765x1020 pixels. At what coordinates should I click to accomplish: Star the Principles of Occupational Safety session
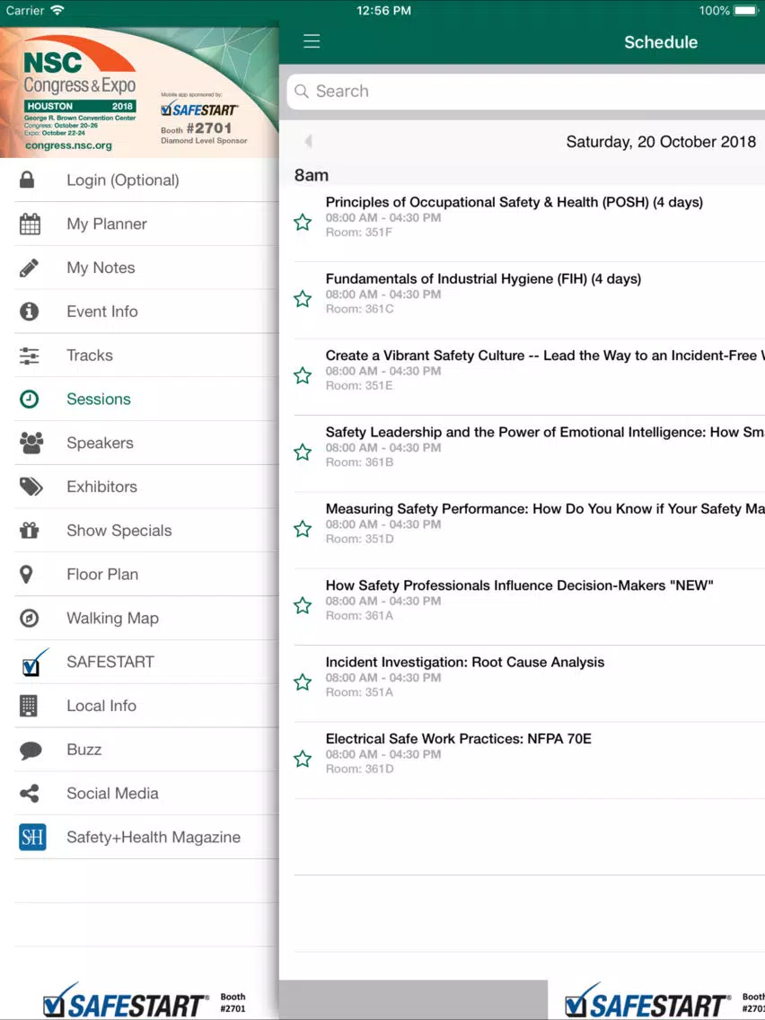[x=303, y=223]
